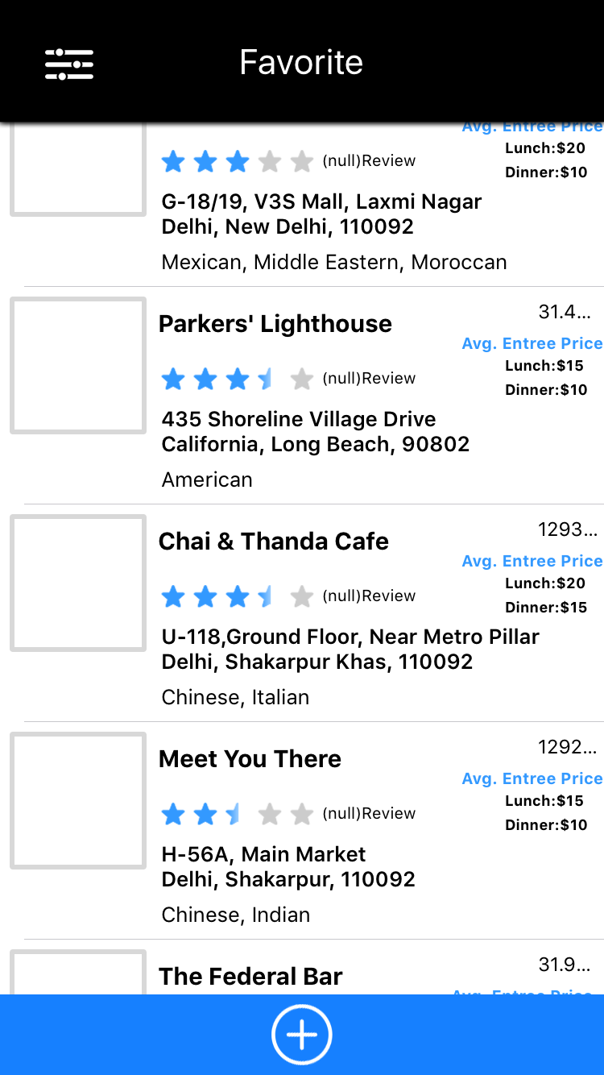The height and width of the screenshot is (1075, 604).
Task: Open Parkers' Lighthouse restaurant thumbnail
Action: coord(78,365)
